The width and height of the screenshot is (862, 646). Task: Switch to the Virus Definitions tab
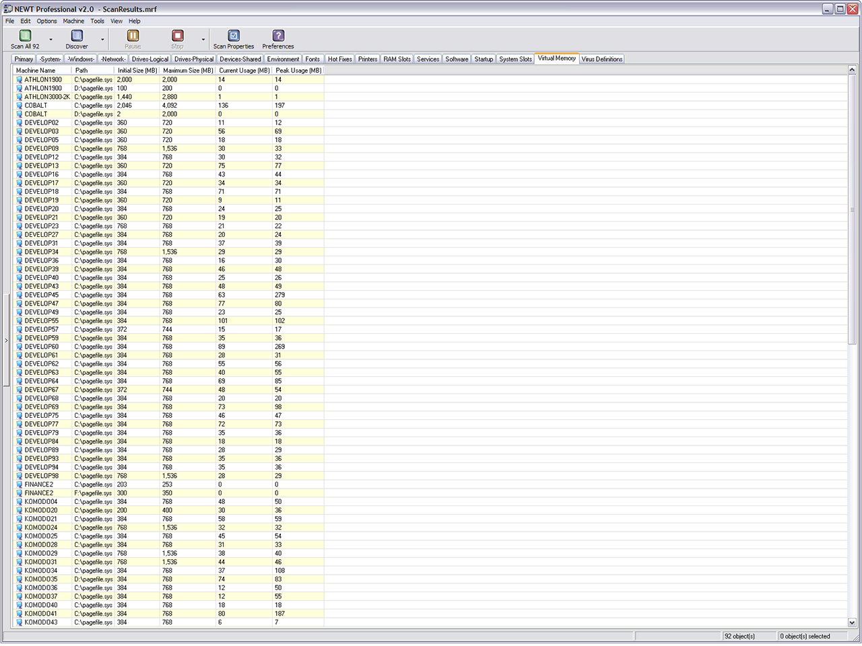602,59
